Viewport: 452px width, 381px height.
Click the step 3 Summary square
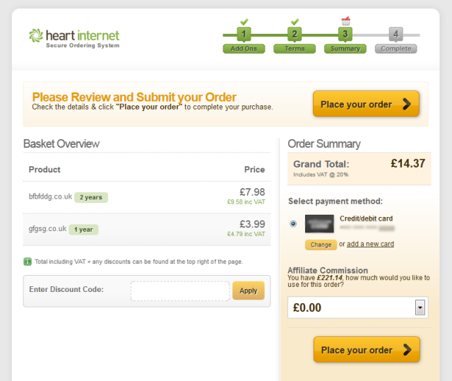pyautogui.click(x=345, y=34)
